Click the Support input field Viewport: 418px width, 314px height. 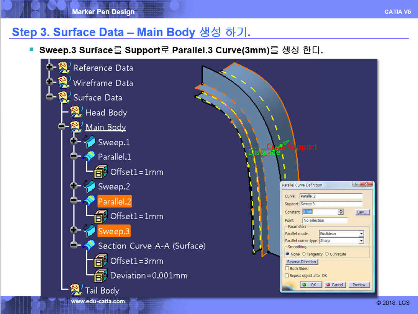331,204
